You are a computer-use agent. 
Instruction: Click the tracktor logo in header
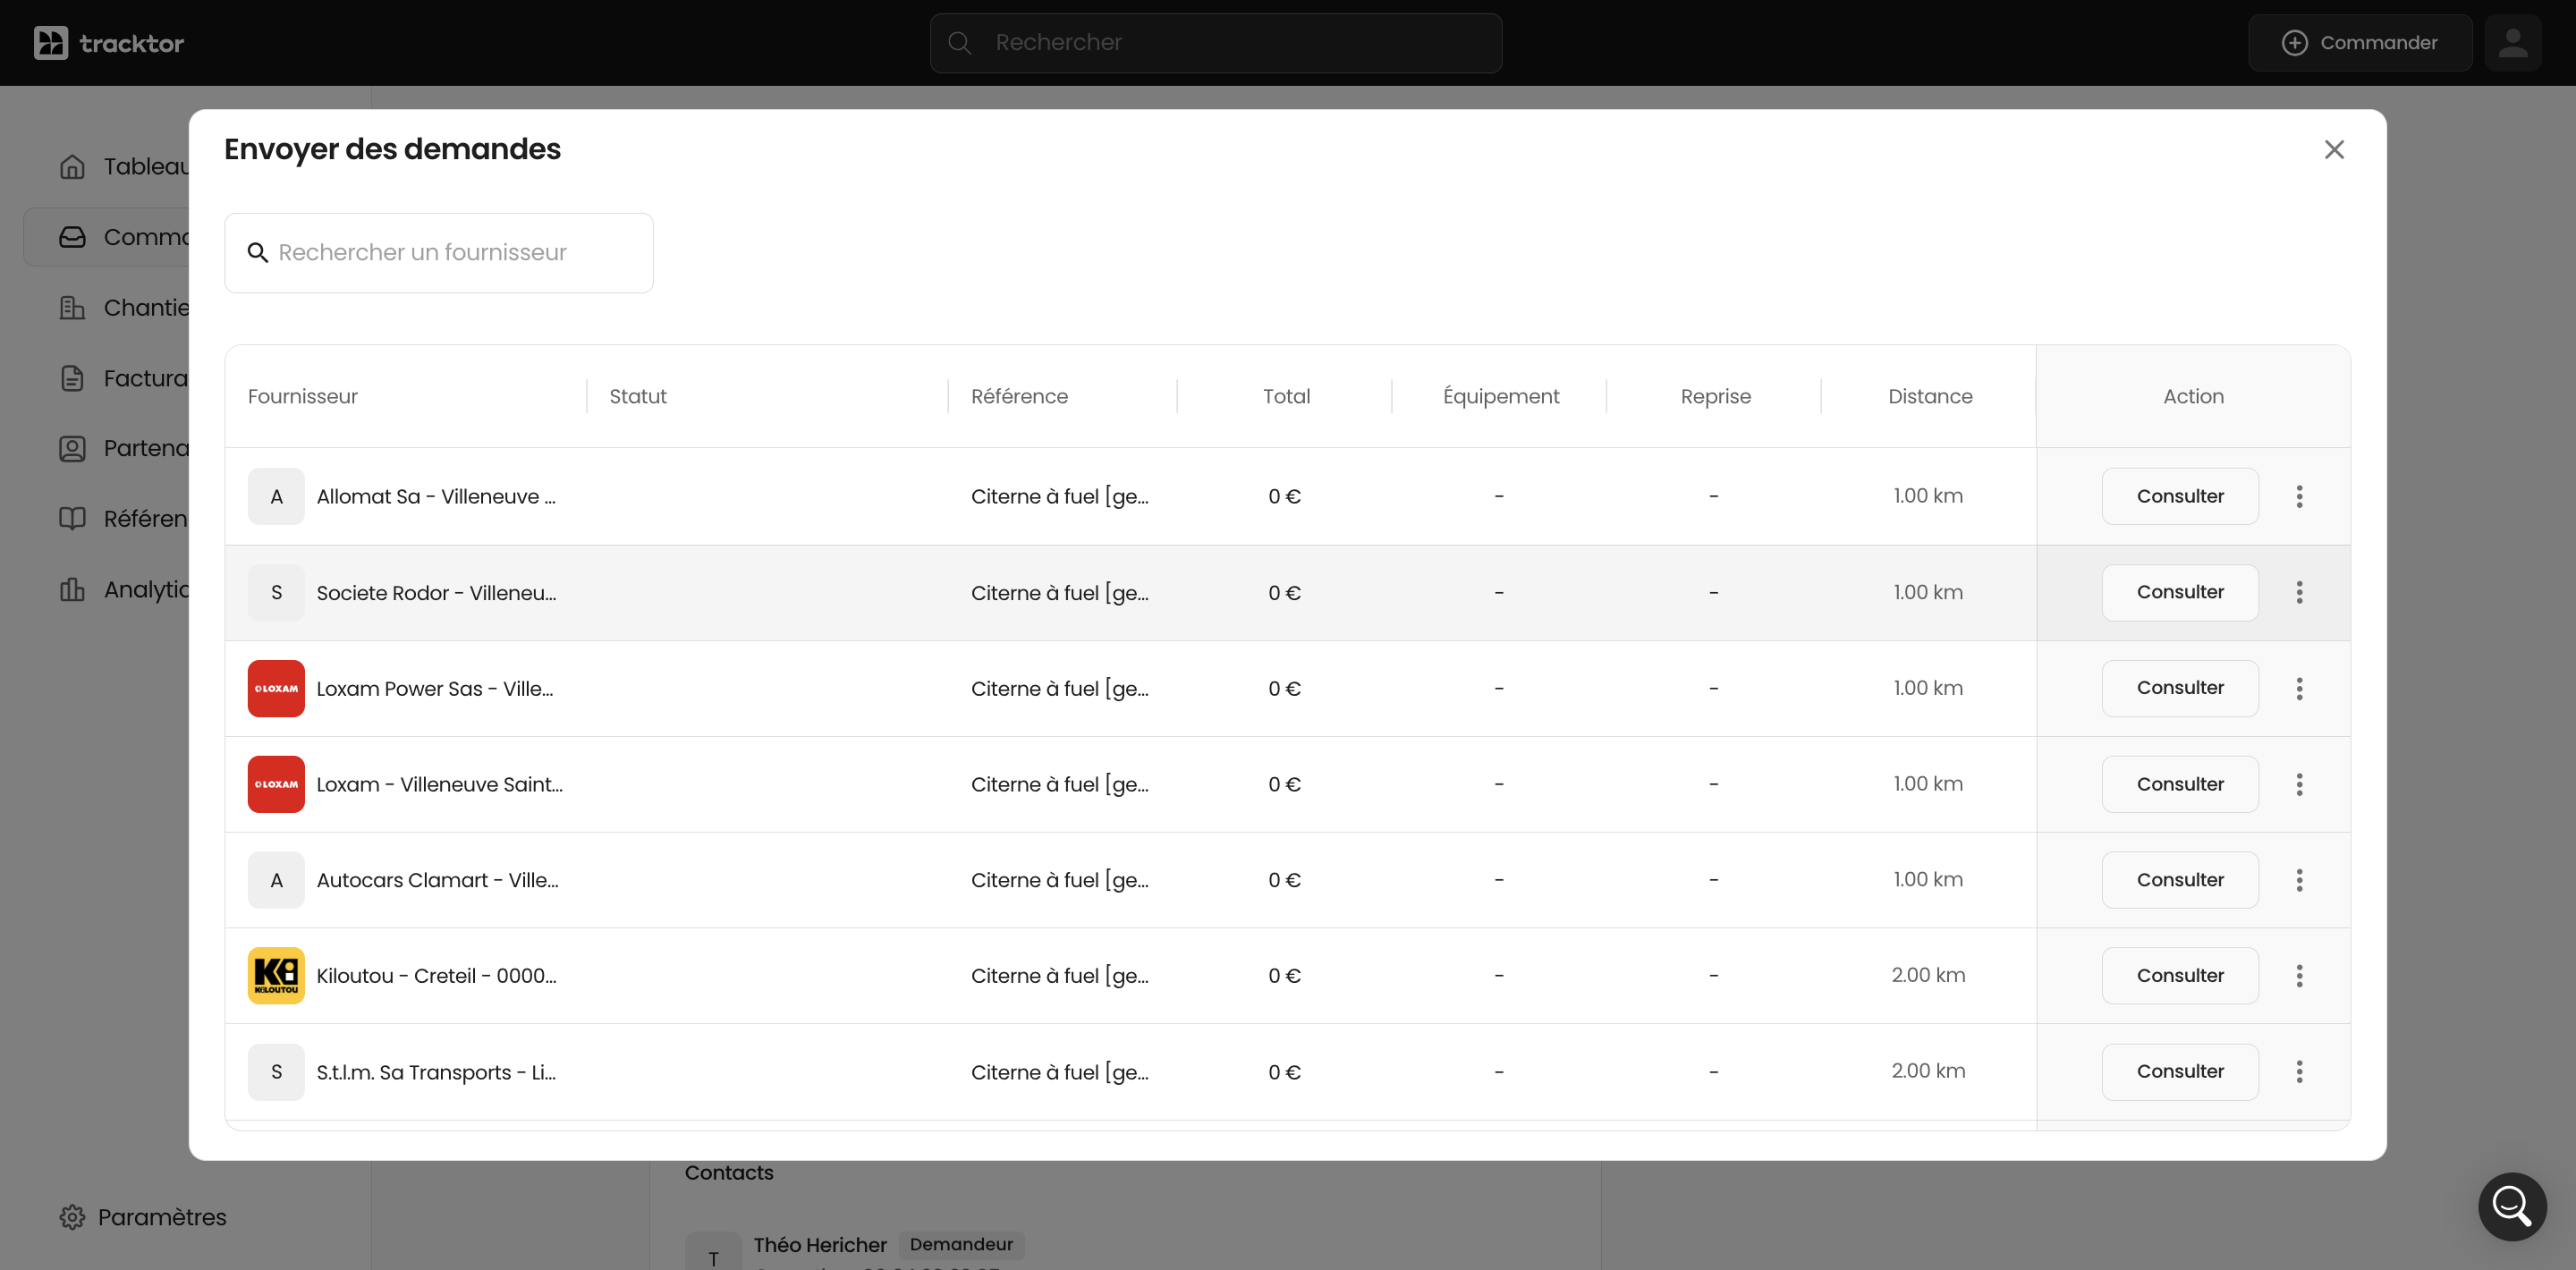point(109,43)
